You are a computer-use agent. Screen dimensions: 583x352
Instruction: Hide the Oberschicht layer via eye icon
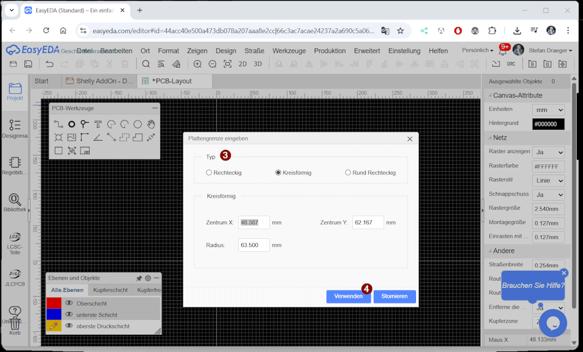[69, 303]
